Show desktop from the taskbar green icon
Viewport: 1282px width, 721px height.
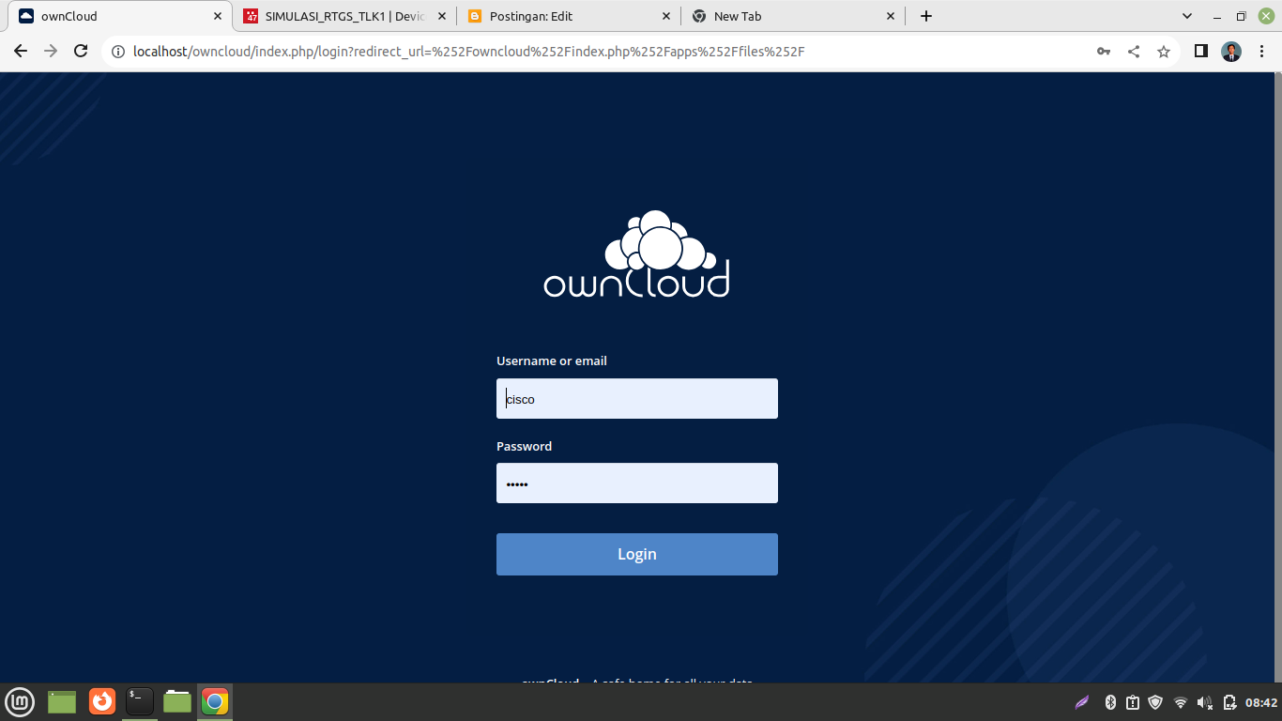click(62, 701)
